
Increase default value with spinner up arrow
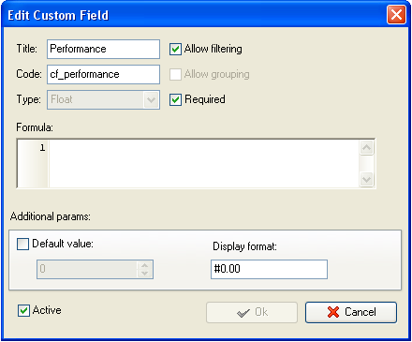[144, 265]
